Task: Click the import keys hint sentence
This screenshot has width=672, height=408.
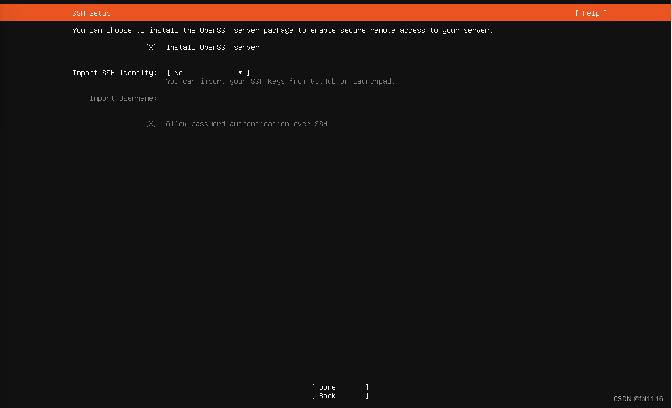Action: (x=281, y=81)
